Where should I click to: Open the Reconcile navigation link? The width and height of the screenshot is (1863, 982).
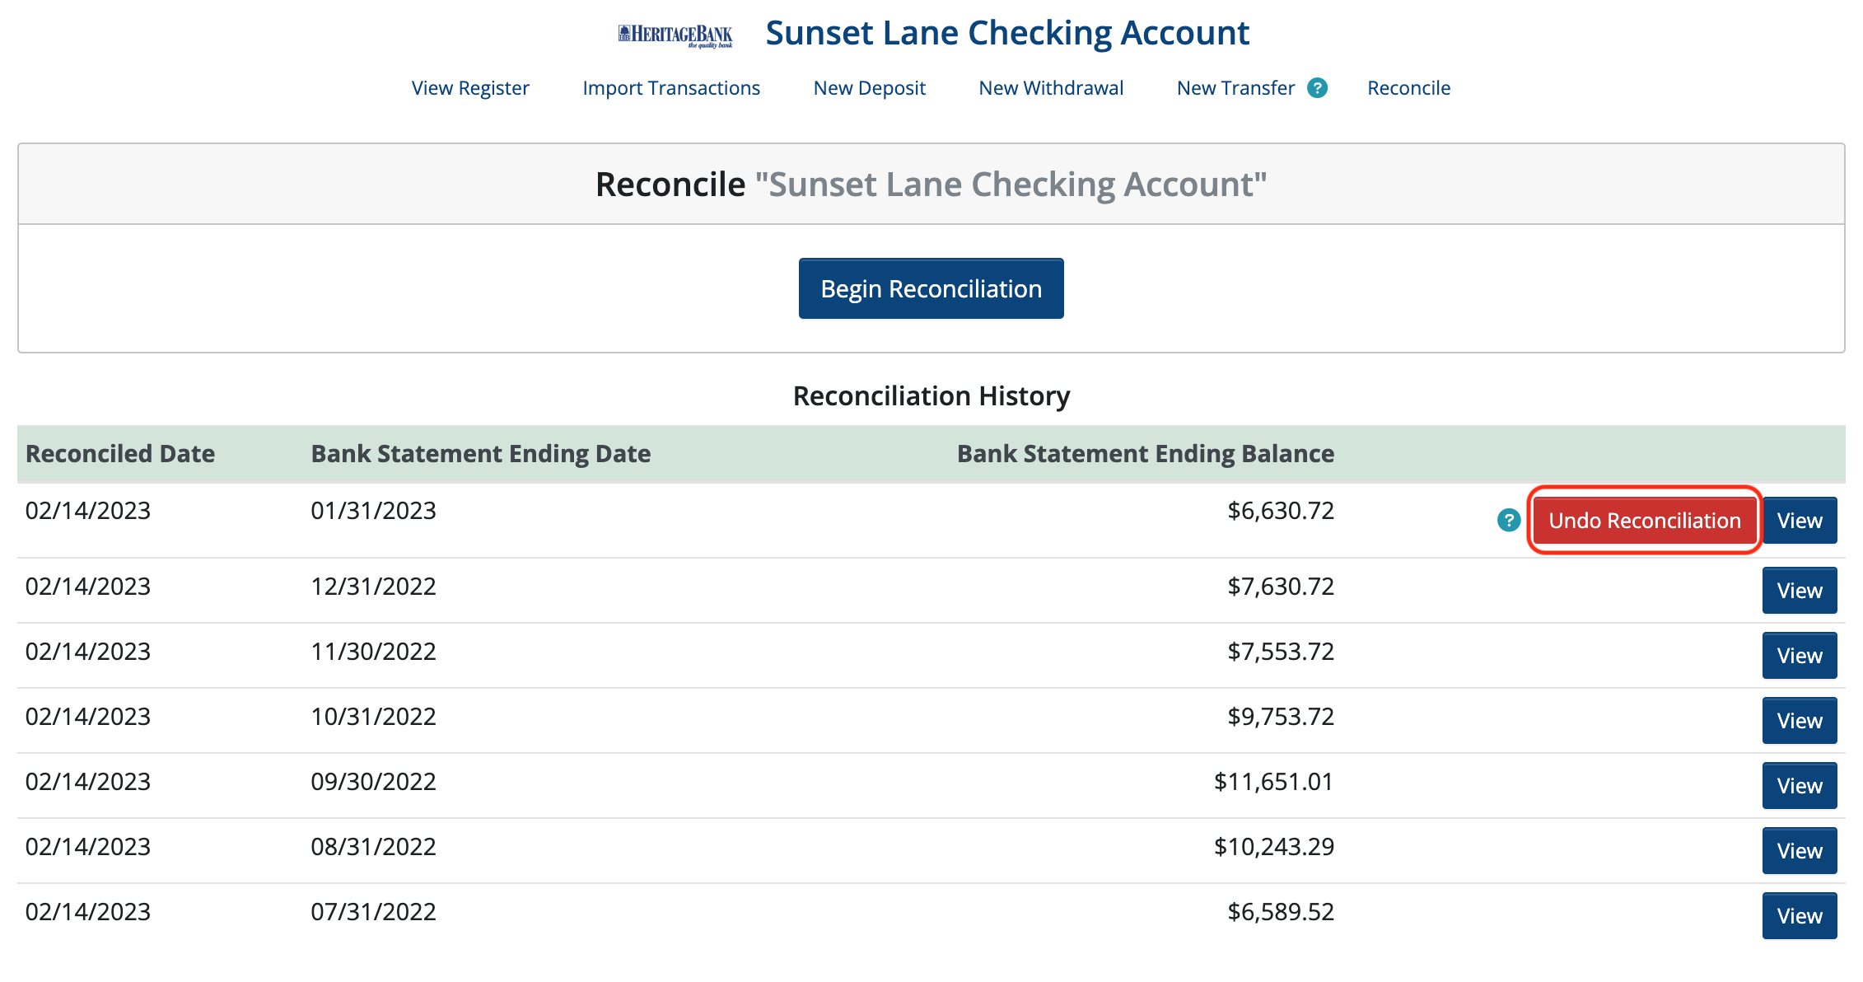coord(1408,88)
